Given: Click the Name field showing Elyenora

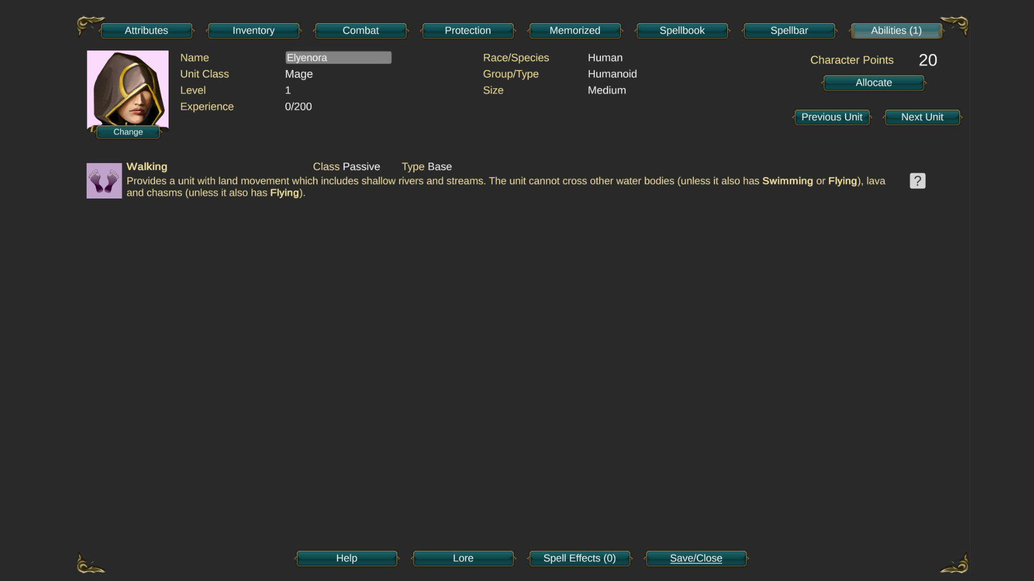Looking at the screenshot, I should pos(338,58).
